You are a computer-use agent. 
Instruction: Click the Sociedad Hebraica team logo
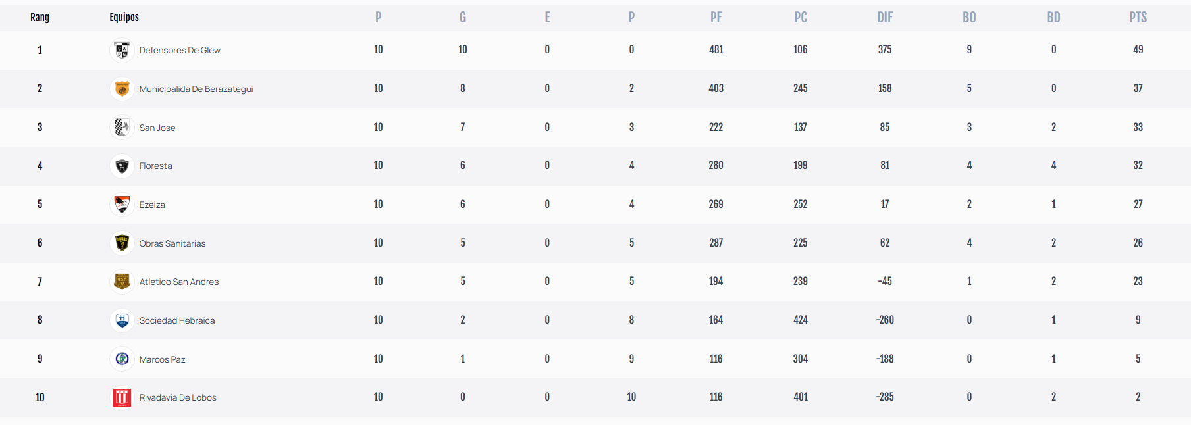pos(122,320)
